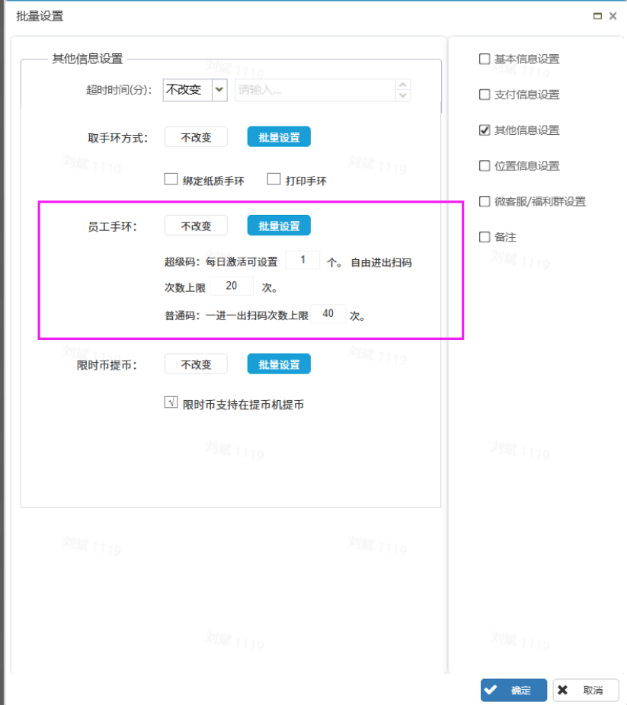Decrease timeout with the down spinner arrow

coord(403,95)
